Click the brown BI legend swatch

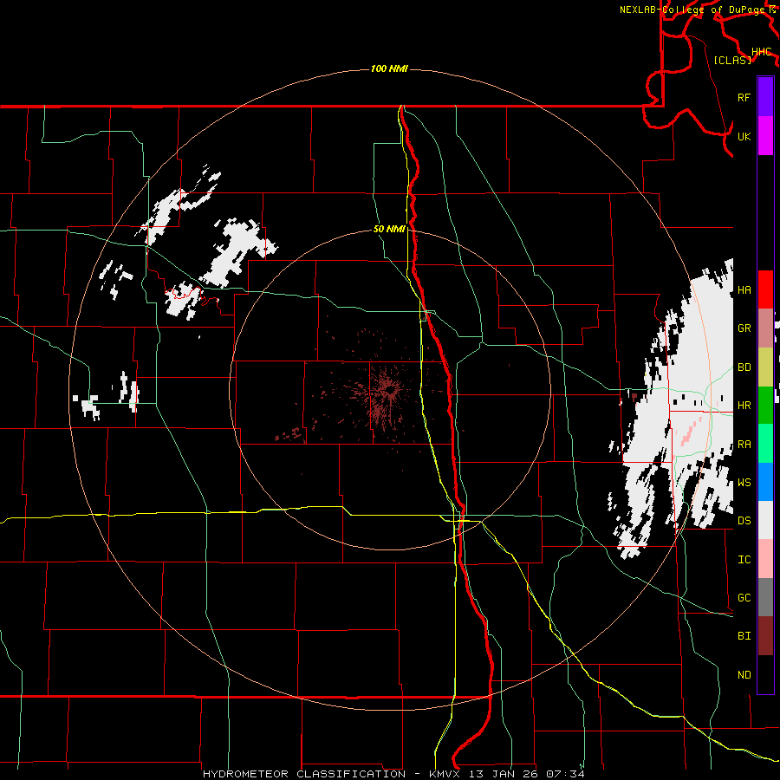(765, 635)
